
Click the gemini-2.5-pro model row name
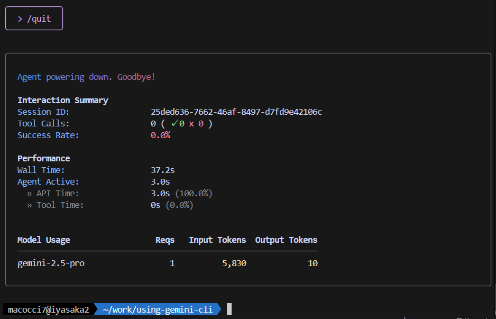(51, 263)
